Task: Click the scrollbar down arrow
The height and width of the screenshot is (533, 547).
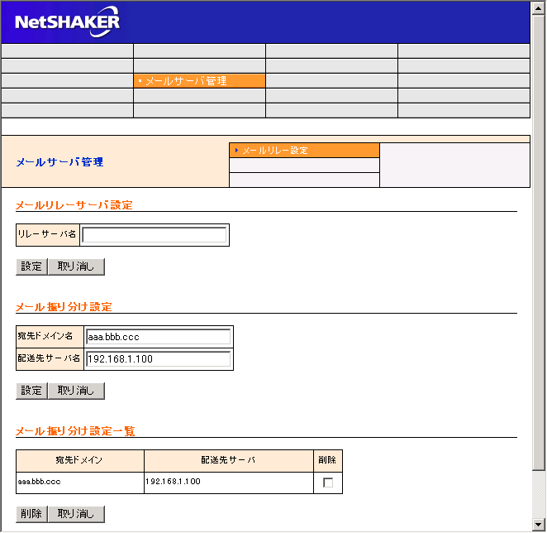Action: (539, 526)
